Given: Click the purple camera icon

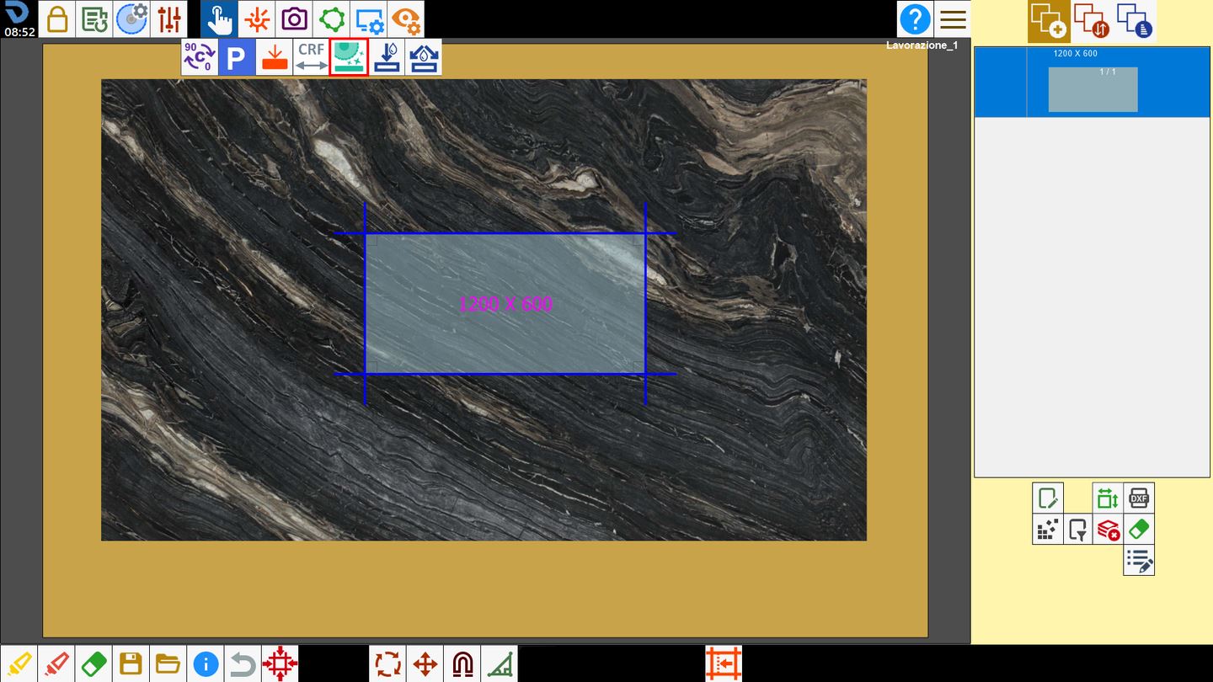Looking at the screenshot, I should pos(293,19).
